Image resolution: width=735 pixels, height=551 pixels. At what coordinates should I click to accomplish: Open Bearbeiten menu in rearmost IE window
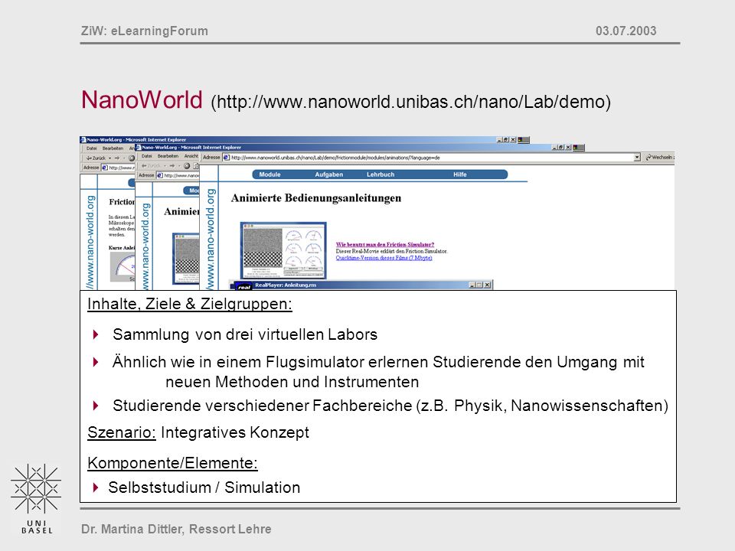(113, 148)
